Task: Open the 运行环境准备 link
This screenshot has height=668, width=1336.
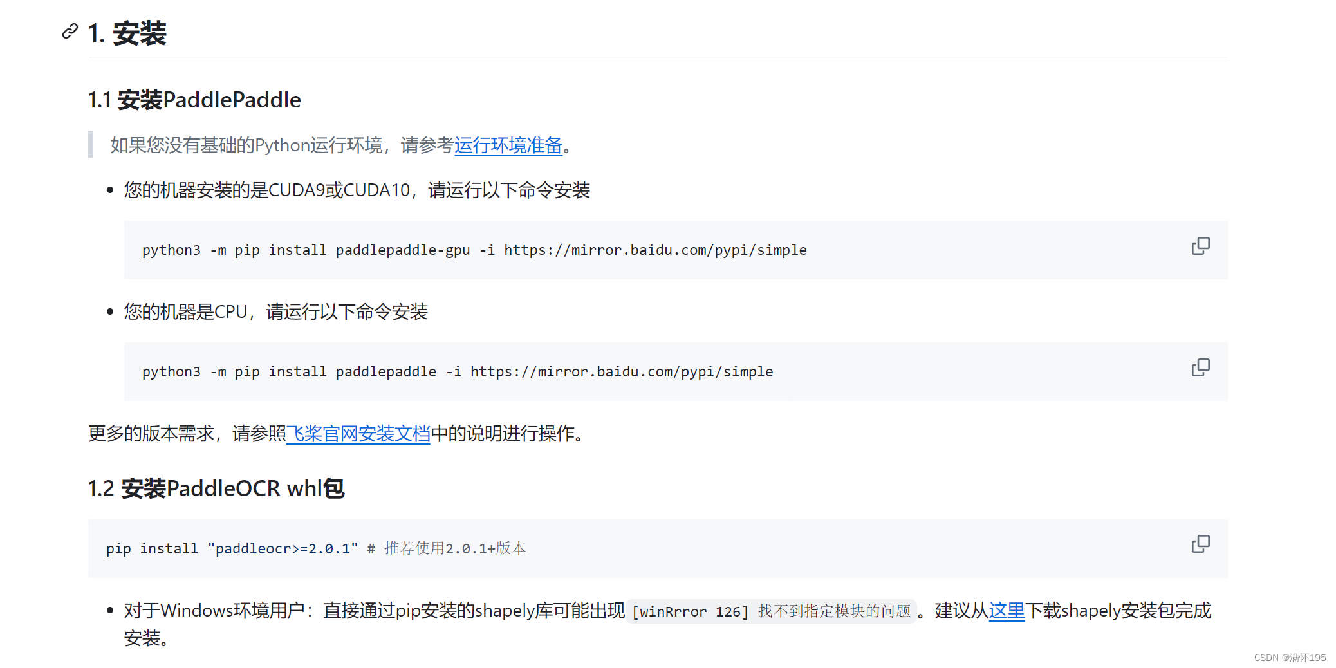Action: [x=508, y=145]
